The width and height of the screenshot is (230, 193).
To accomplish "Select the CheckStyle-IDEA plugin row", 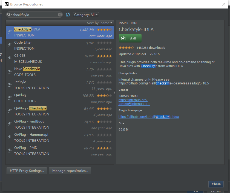I will [x=60, y=32].
